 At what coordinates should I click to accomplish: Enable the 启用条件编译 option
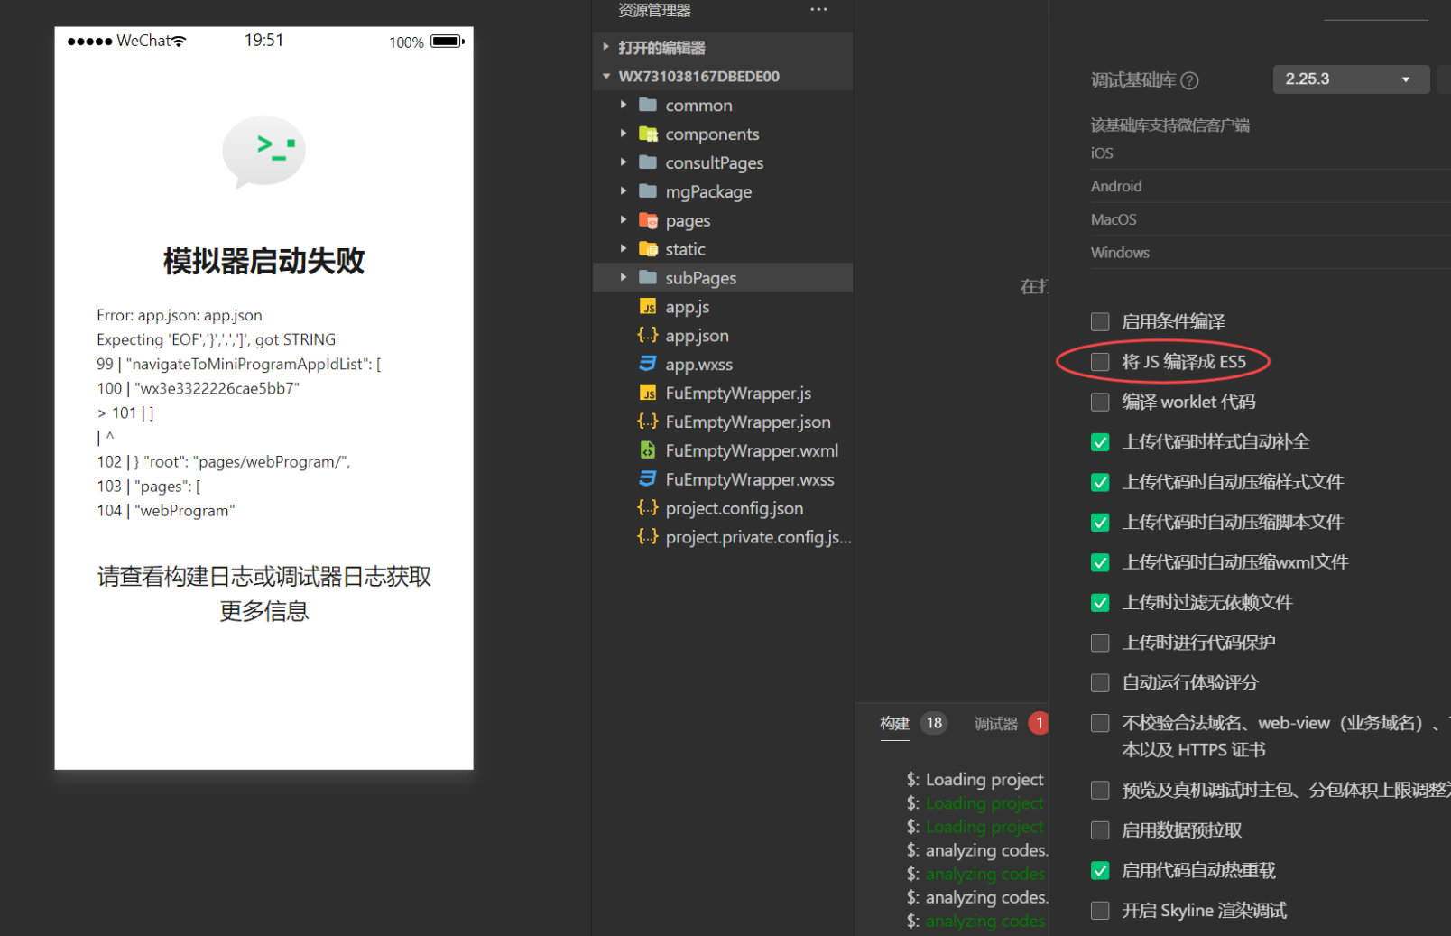(x=1100, y=321)
